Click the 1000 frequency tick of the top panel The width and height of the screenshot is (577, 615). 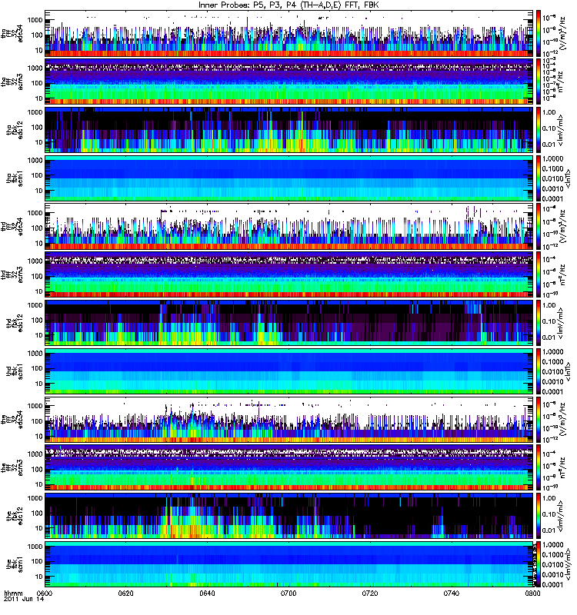click(35, 20)
